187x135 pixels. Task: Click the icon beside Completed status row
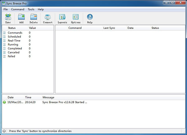pyautogui.click(x=4, y=49)
